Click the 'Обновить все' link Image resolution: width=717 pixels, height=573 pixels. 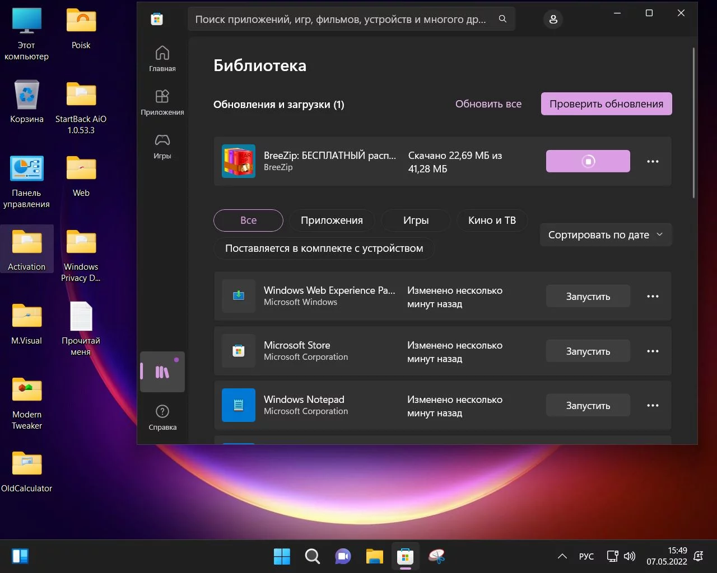point(488,104)
